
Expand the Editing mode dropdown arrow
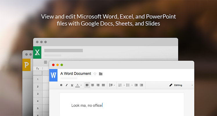[192, 85]
